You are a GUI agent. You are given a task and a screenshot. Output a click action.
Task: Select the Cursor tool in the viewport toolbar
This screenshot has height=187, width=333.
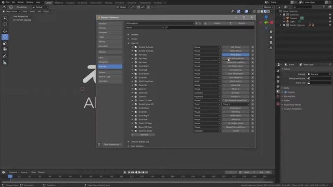tap(5, 24)
